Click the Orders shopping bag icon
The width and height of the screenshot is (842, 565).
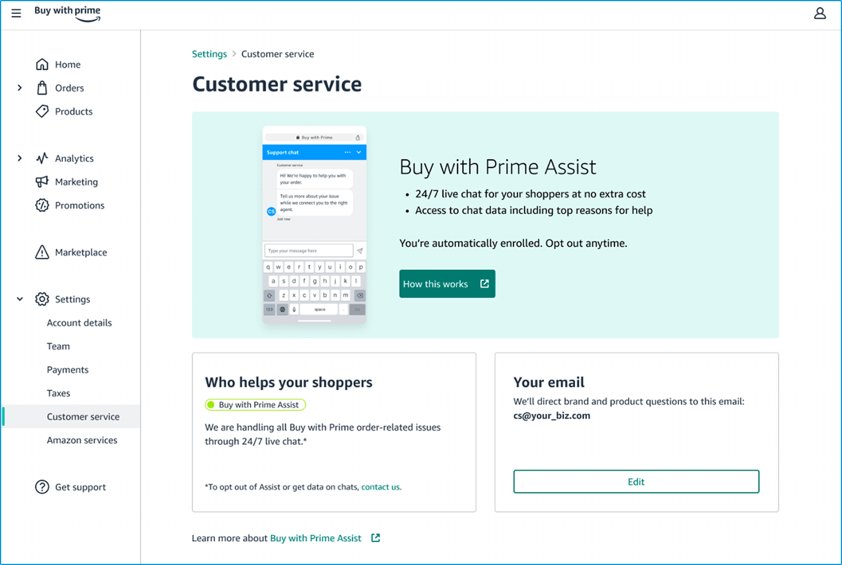point(42,88)
